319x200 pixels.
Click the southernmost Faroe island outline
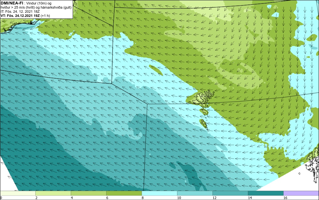[203, 124]
